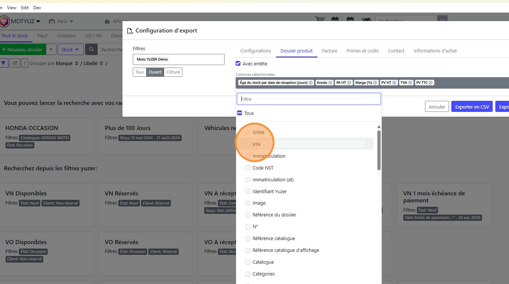Image resolution: width=509 pixels, height=284 pixels.
Task: Open the Stock dropdown button
Action: (70, 49)
